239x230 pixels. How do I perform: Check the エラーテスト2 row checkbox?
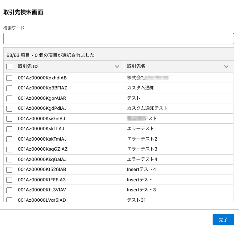pyautogui.click(x=9, y=139)
